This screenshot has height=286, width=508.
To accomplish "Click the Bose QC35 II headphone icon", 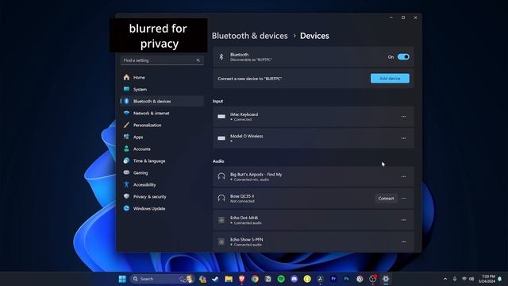I will click(221, 198).
